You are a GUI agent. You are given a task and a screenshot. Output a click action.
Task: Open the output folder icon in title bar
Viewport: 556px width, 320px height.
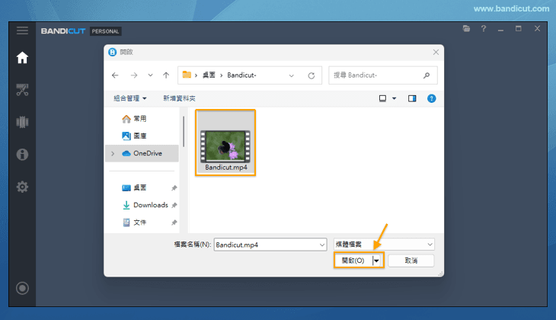tap(466, 29)
